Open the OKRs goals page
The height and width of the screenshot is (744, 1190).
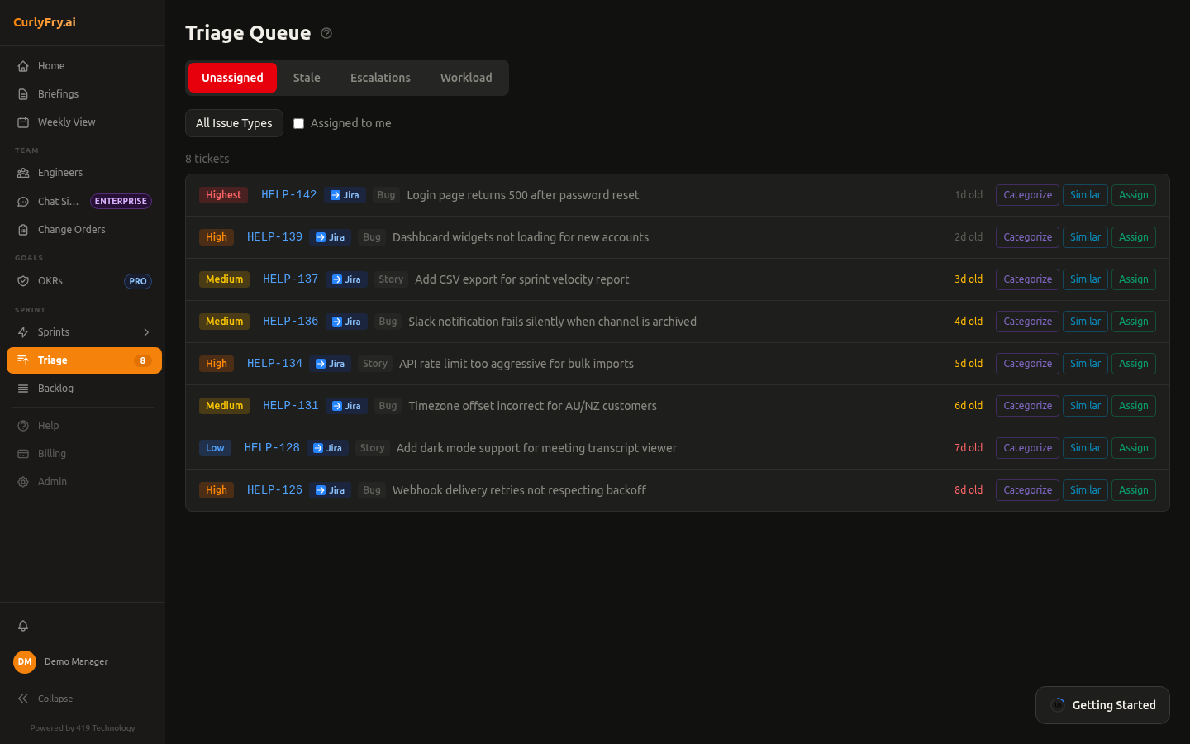click(x=50, y=280)
